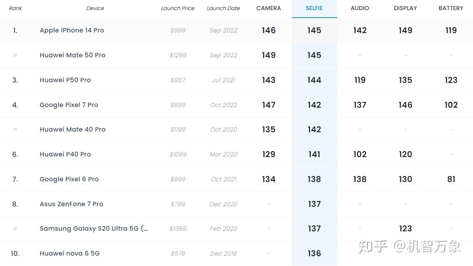Image resolution: width=473 pixels, height=266 pixels.
Task: Sort by Launch Price header
Action: (x=178, y=8)
